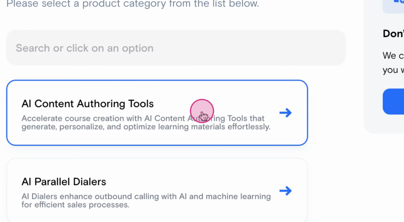404x222 pixels.
Task: Open the AI Parallel Dialers title link
Action: 64,182
